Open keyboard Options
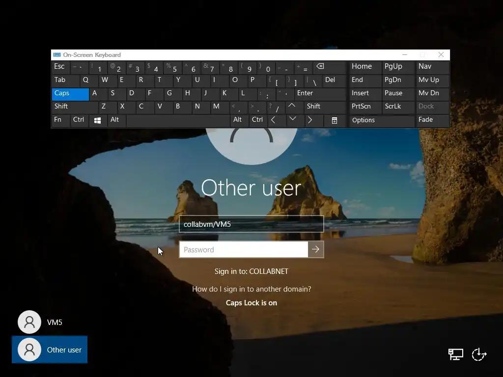This screenshot has height=377, width=503. click(381, 121)
